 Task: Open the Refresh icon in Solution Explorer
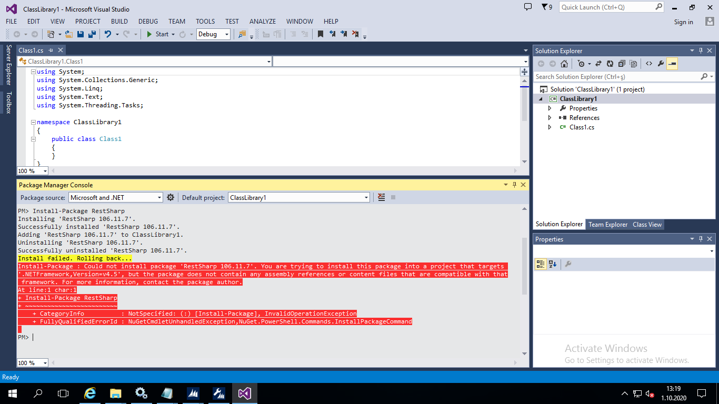click(610, 64)
